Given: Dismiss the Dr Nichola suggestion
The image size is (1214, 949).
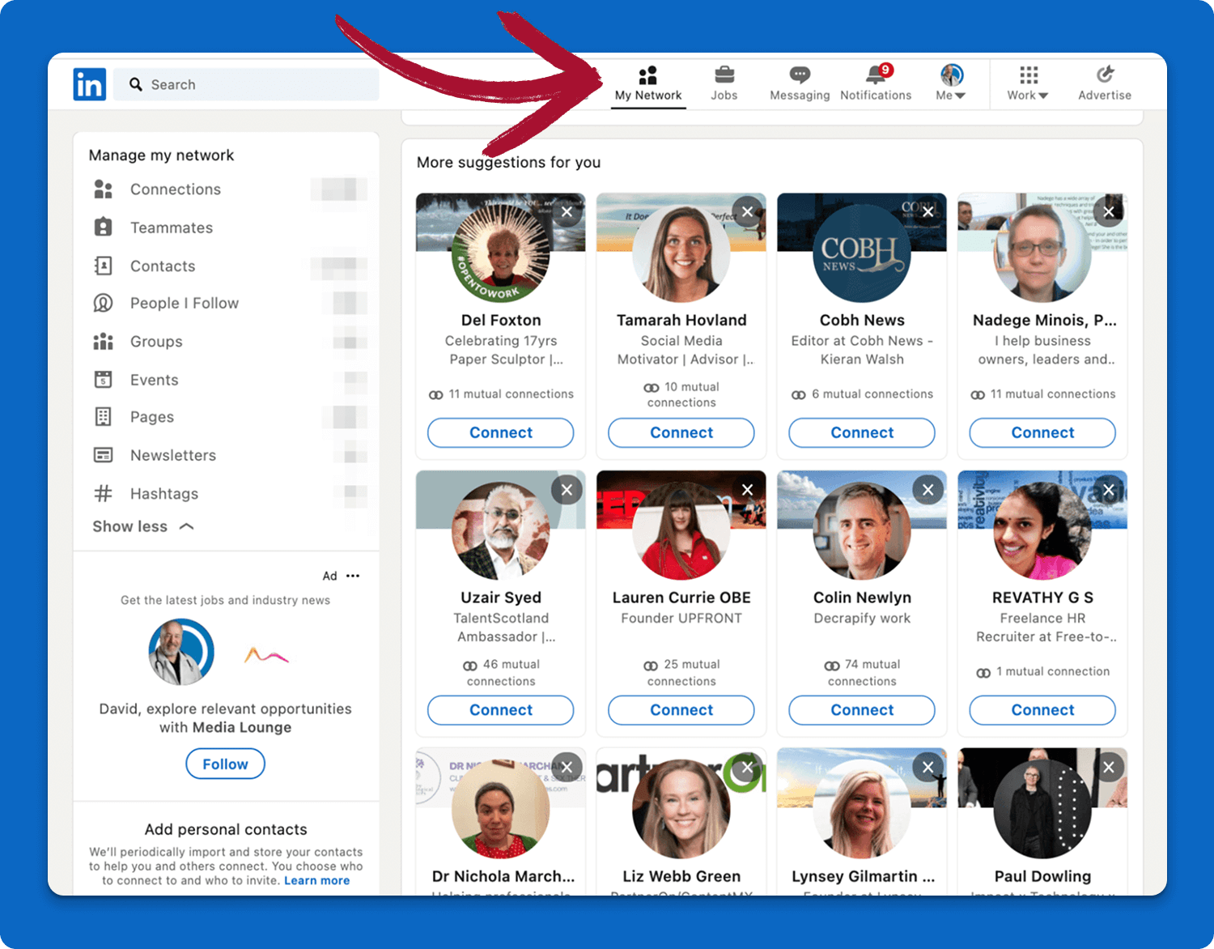Looking at the screenshot, I should 567,767.
